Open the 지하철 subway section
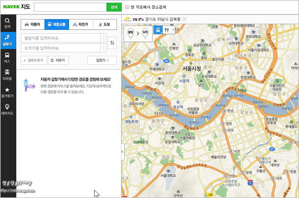 tap(7, 75)
